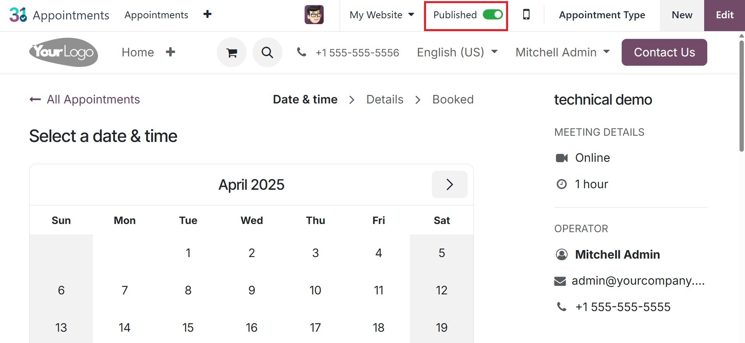Click the plus icon beside Appointments menu
This screenshot has width=745, height=343.
pyautogui.click(x=207, y=14)
